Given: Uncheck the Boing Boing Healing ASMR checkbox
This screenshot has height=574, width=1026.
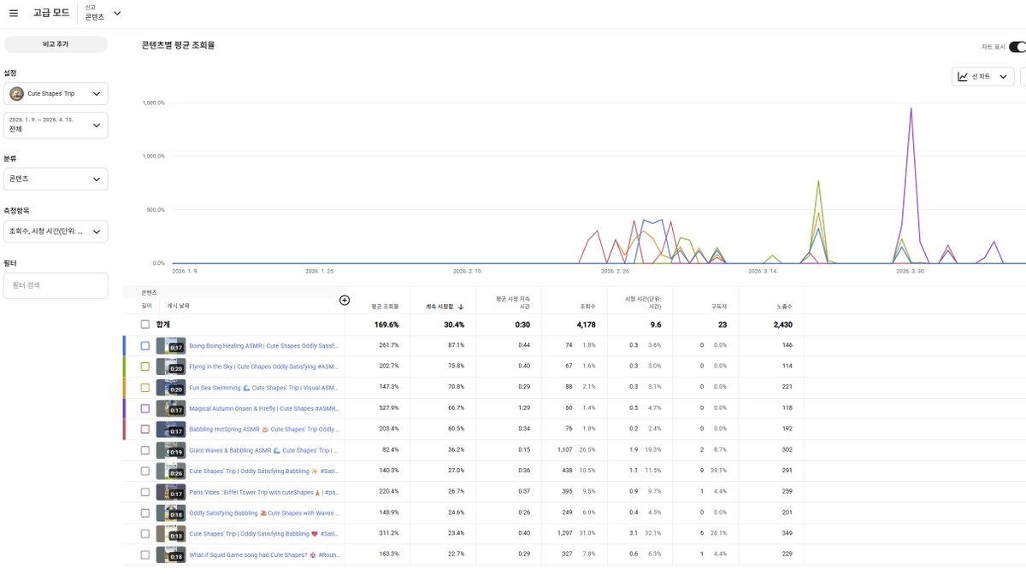Looking at the screenshot, I should click(x=145, y=346).
